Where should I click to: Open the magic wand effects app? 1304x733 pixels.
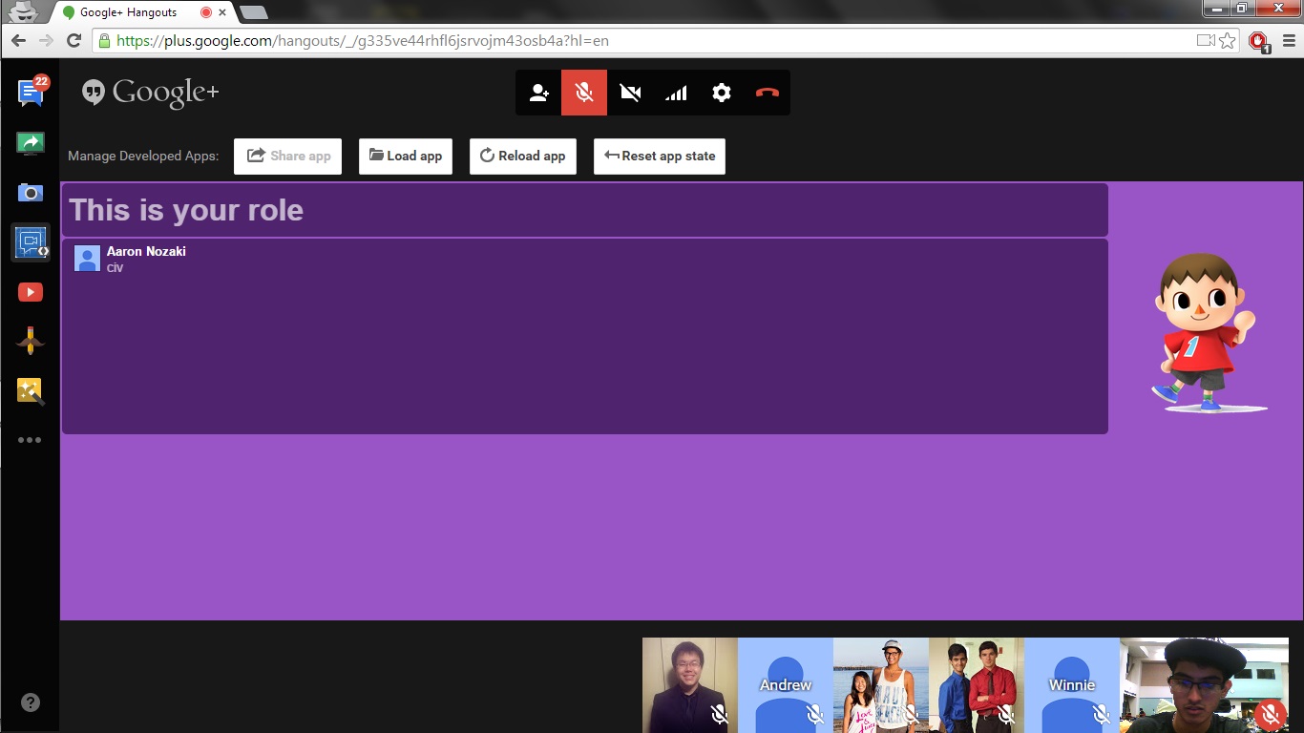(31, 391)
